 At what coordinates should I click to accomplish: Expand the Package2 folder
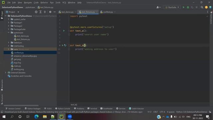tap(9, 26)
